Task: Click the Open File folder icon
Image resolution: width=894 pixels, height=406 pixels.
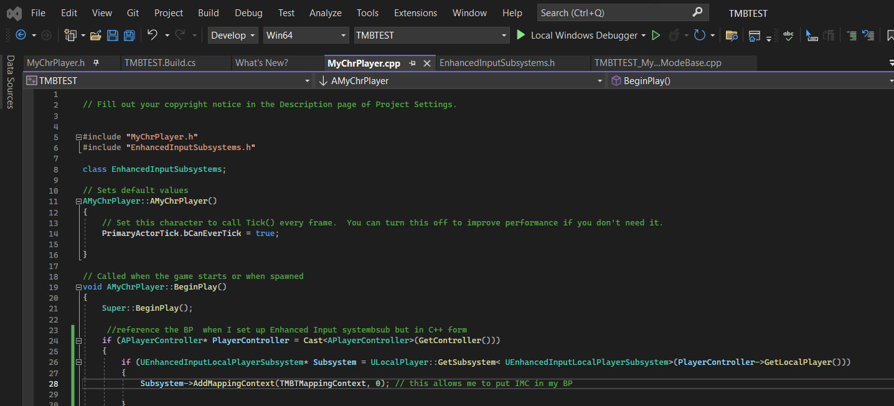Action: point(95,35)
